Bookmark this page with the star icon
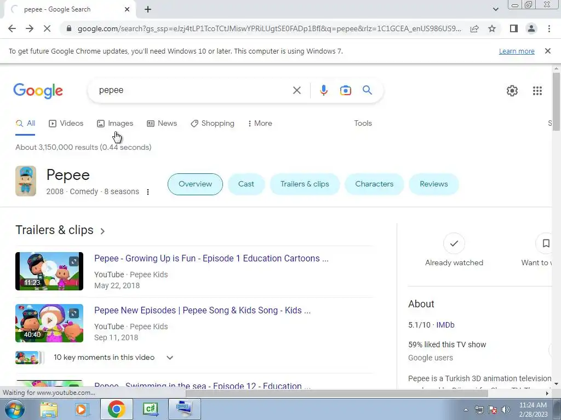The image size is (561, 420). pyautogui.click(x=492, y=28)
